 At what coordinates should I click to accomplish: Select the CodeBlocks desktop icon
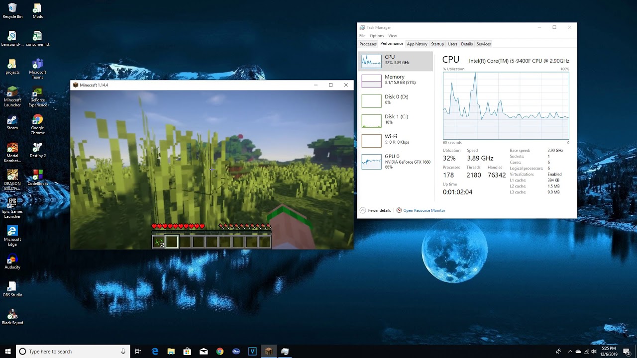(x=38, y=178)
